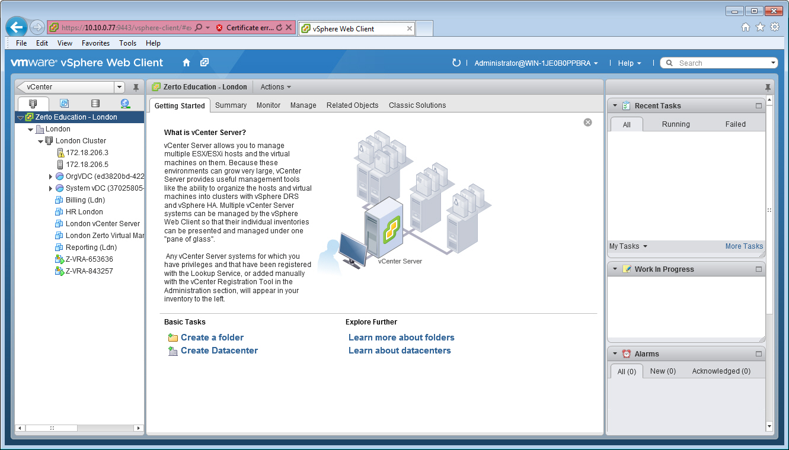Collapse the Recent Tasks panel

(615, 106)
